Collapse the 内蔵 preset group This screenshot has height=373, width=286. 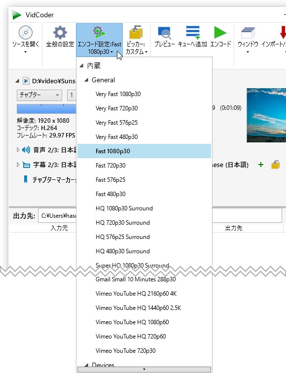point(81,66)
